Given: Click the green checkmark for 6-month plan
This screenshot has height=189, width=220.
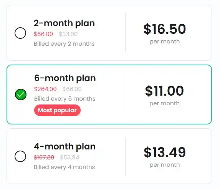Looking at the screenshot, I should click(21, 94).
